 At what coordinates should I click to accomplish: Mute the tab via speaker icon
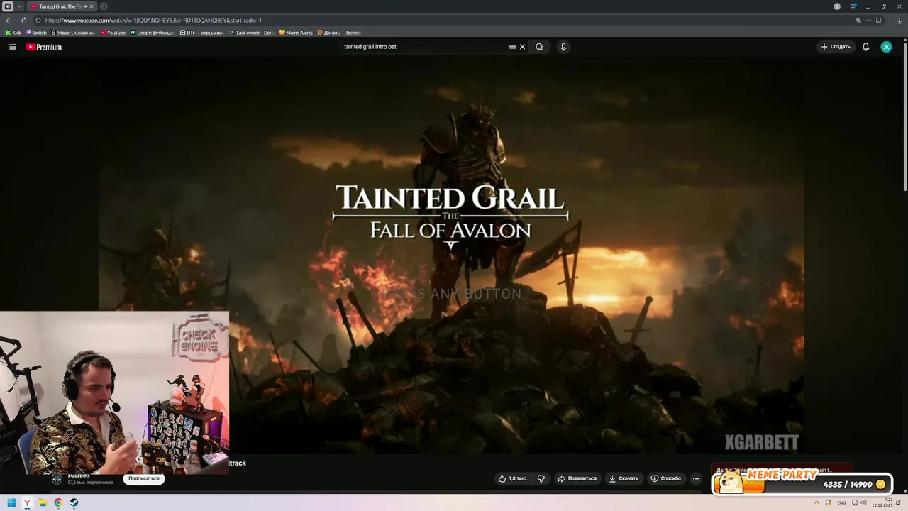point(85,6)
